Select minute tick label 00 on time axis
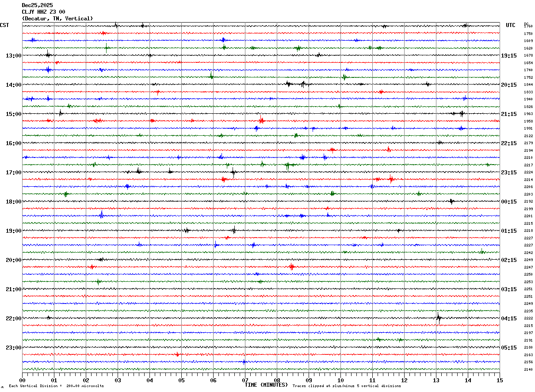The image size is (535, 392). [22, 380]
